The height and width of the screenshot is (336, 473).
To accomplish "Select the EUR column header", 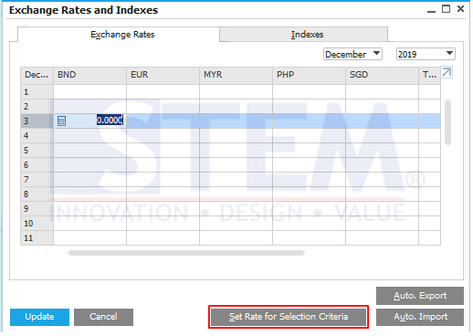I will coord(163,75).
